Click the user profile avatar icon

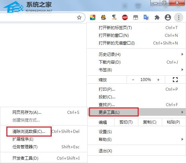pos(168,17)
